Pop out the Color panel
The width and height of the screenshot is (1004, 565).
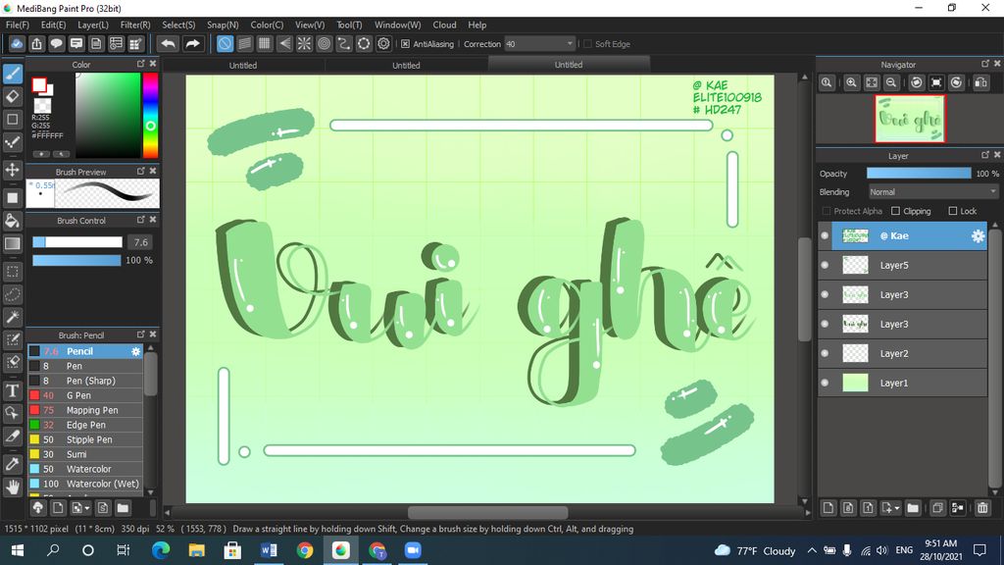(x=141, y=64)
